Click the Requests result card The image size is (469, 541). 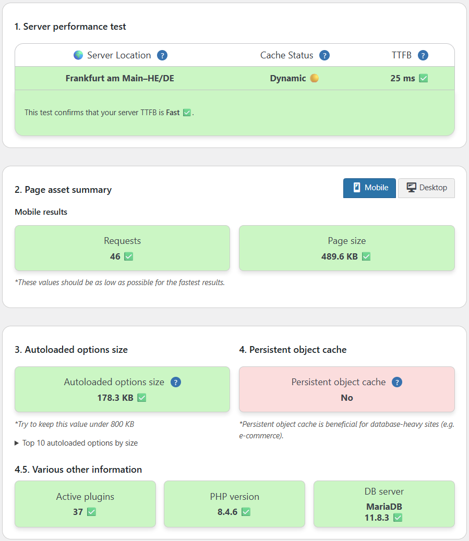click(x=122, y=248)
